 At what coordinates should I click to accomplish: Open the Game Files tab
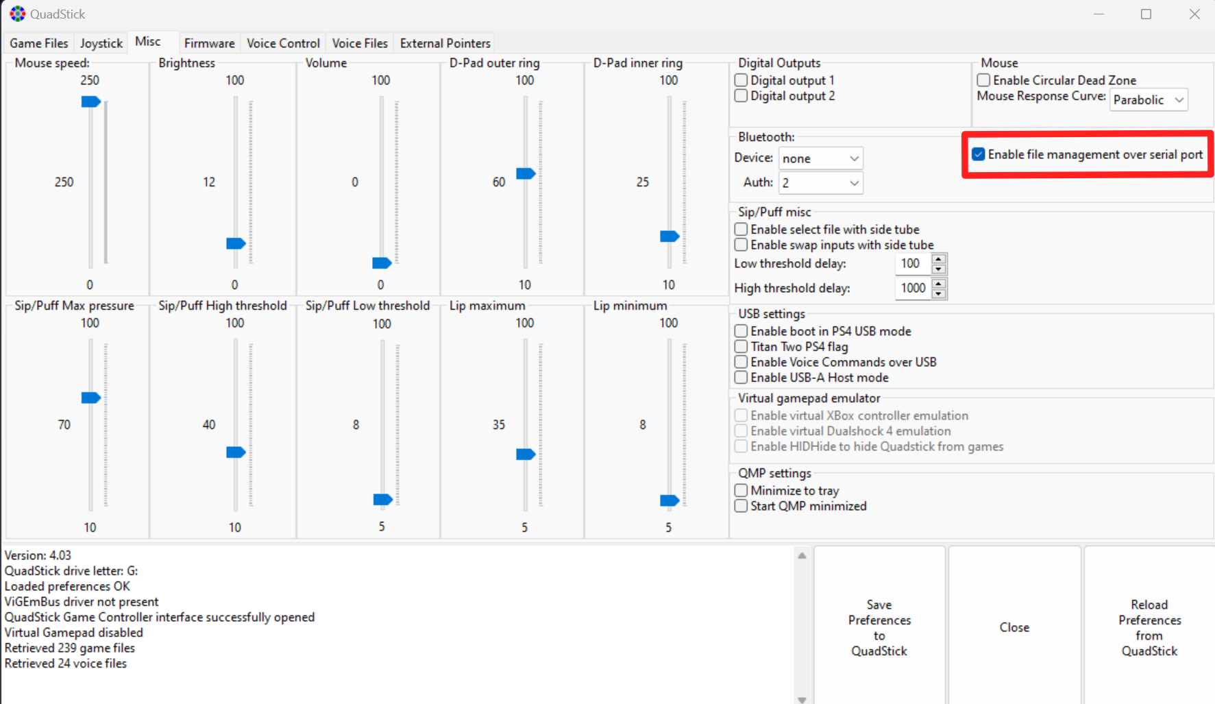click(x=39, y=43)
